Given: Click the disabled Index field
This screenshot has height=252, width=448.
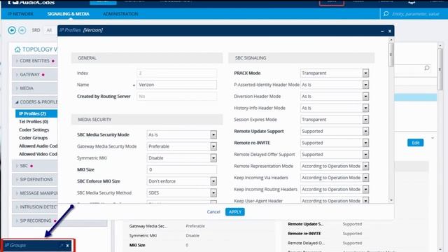Looking at the screenshot, I should coord(176,73).
